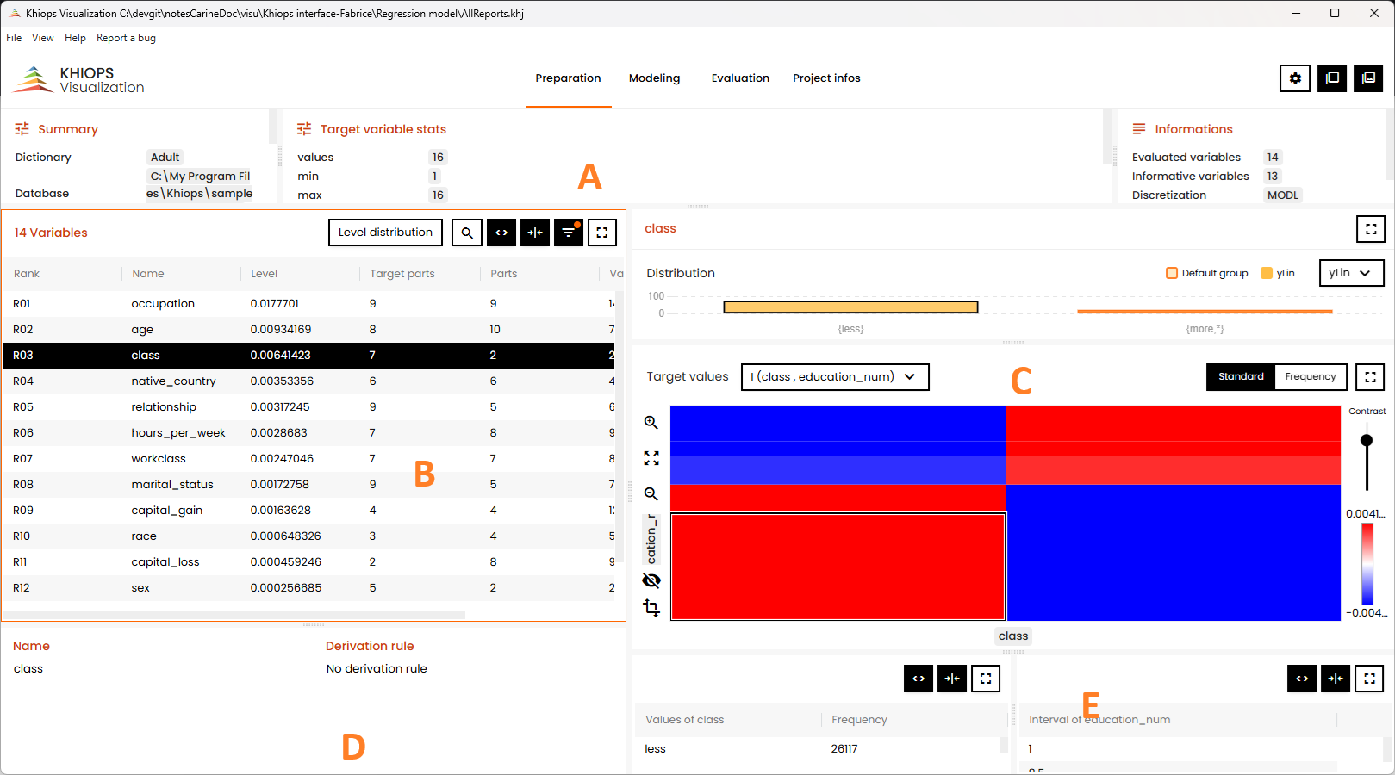Image resolution: width=1395 pixels, height=775 pixels.
Task: Select the marital_status variable row
Action: coord(308,485)
